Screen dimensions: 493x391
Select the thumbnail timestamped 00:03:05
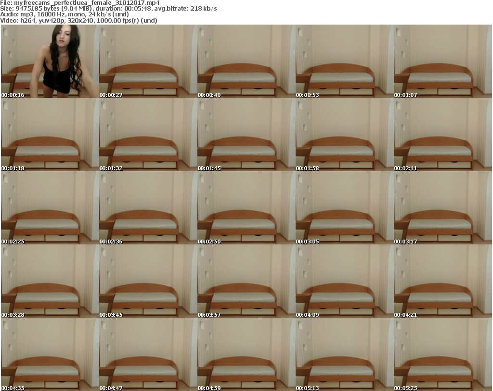click(x=344, y=208)
